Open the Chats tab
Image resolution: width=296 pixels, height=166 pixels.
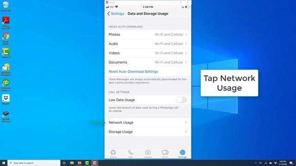tap(165, 154)
